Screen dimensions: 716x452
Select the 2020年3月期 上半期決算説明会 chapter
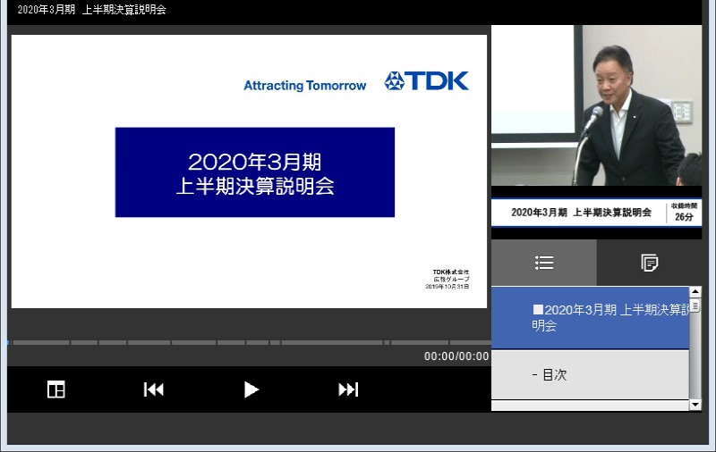[x=590, y=318]
